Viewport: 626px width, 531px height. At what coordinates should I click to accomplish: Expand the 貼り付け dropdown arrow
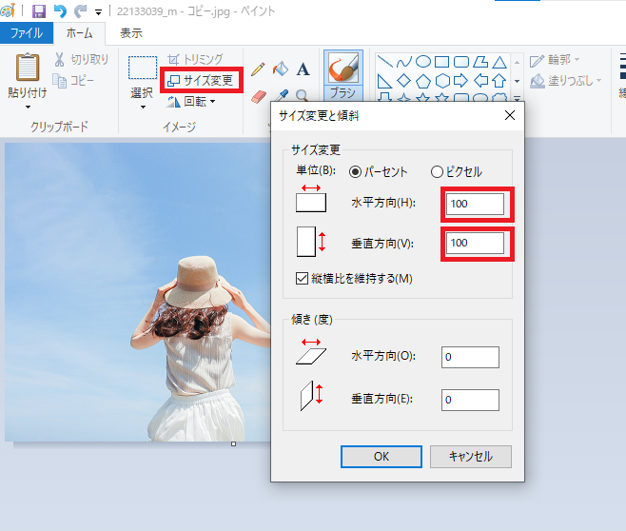pos(28,107)
